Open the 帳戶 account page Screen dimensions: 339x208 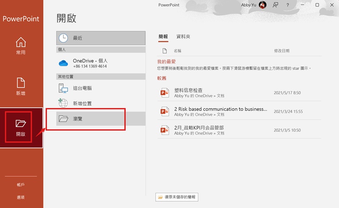(21, 185)
